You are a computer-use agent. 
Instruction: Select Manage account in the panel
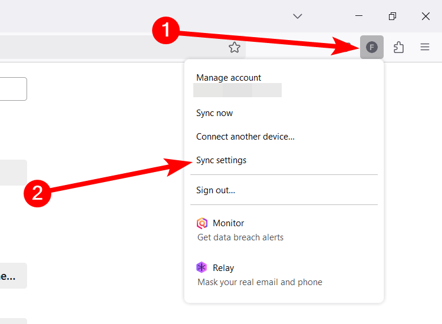click(229, 78)
